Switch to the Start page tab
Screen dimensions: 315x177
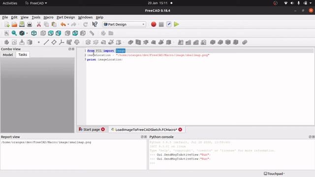tap(92, 129)
